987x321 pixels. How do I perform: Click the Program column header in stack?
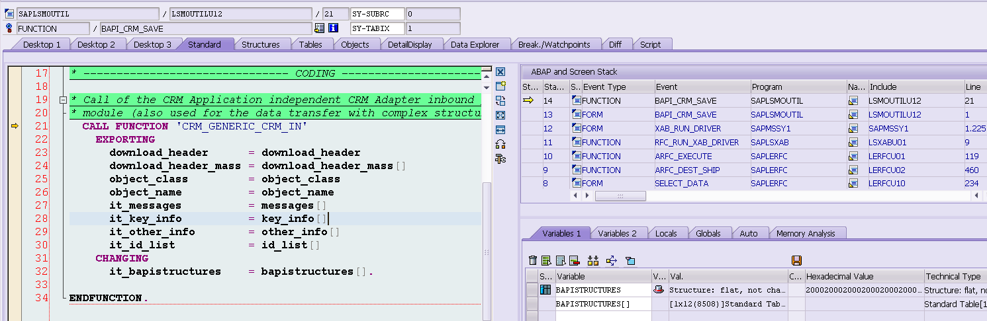(x=798, y=87)
